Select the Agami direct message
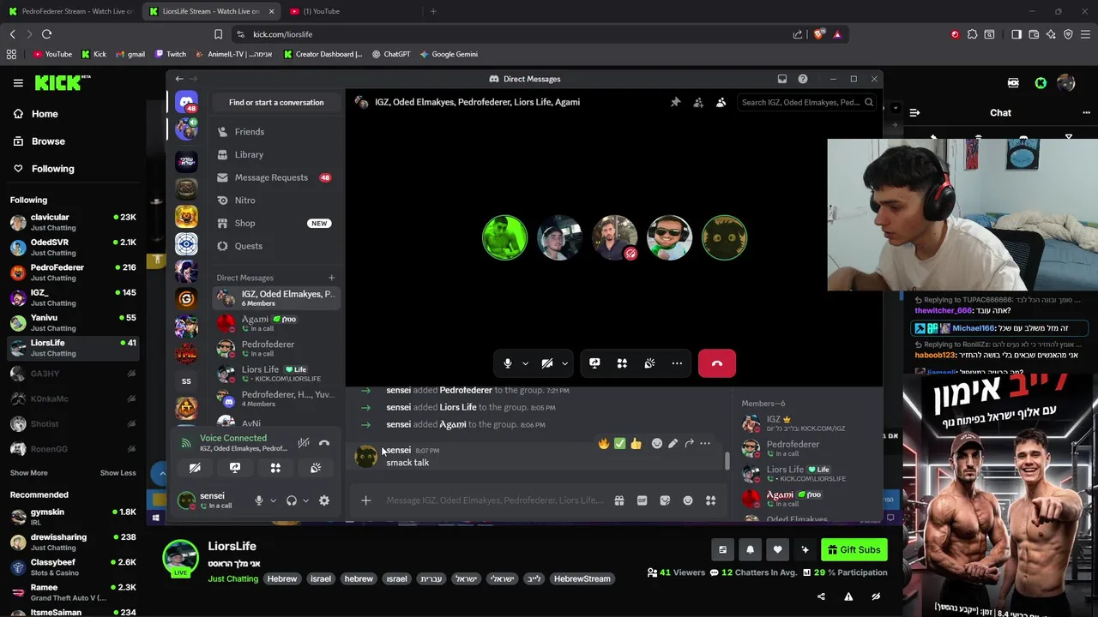The width and height of the screenshot is (1098, 617). point(275,323)
